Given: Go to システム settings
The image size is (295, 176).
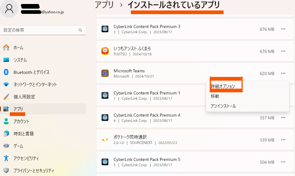Looking at the screenshot, I should tap(43, 60).
